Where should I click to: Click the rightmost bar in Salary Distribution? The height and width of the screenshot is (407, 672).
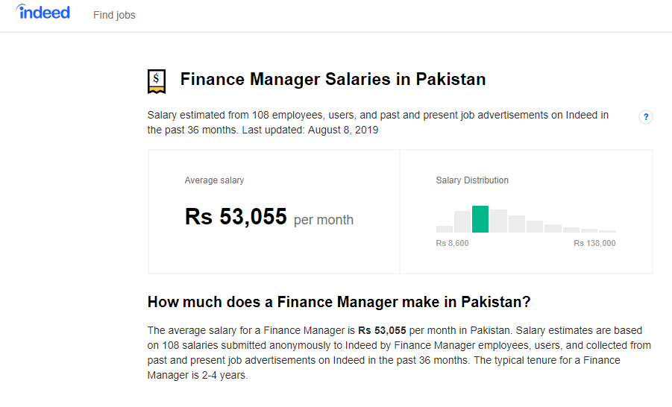607,231
